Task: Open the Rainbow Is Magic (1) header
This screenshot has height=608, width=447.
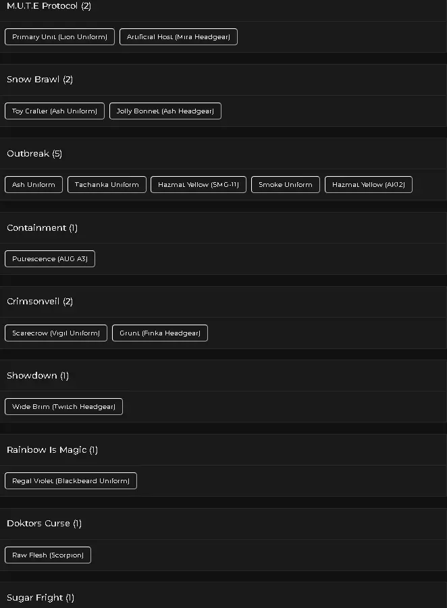Action: (223, 450)
